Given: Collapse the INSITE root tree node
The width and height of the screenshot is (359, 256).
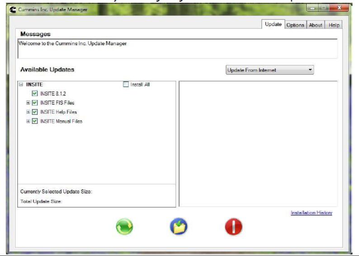Looking at the screenshot, I should [21, 85].
